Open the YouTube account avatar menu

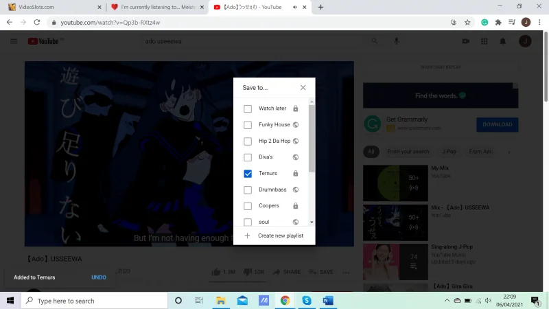[x=525, y=41]
